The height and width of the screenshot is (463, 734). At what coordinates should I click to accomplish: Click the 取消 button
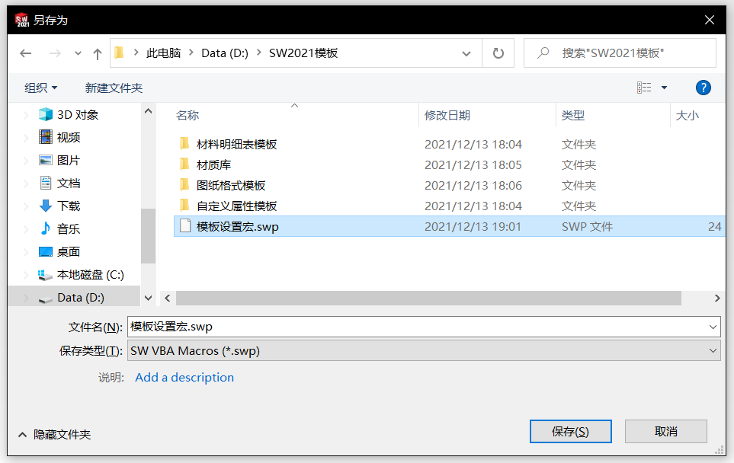click(x=665, y=431)
